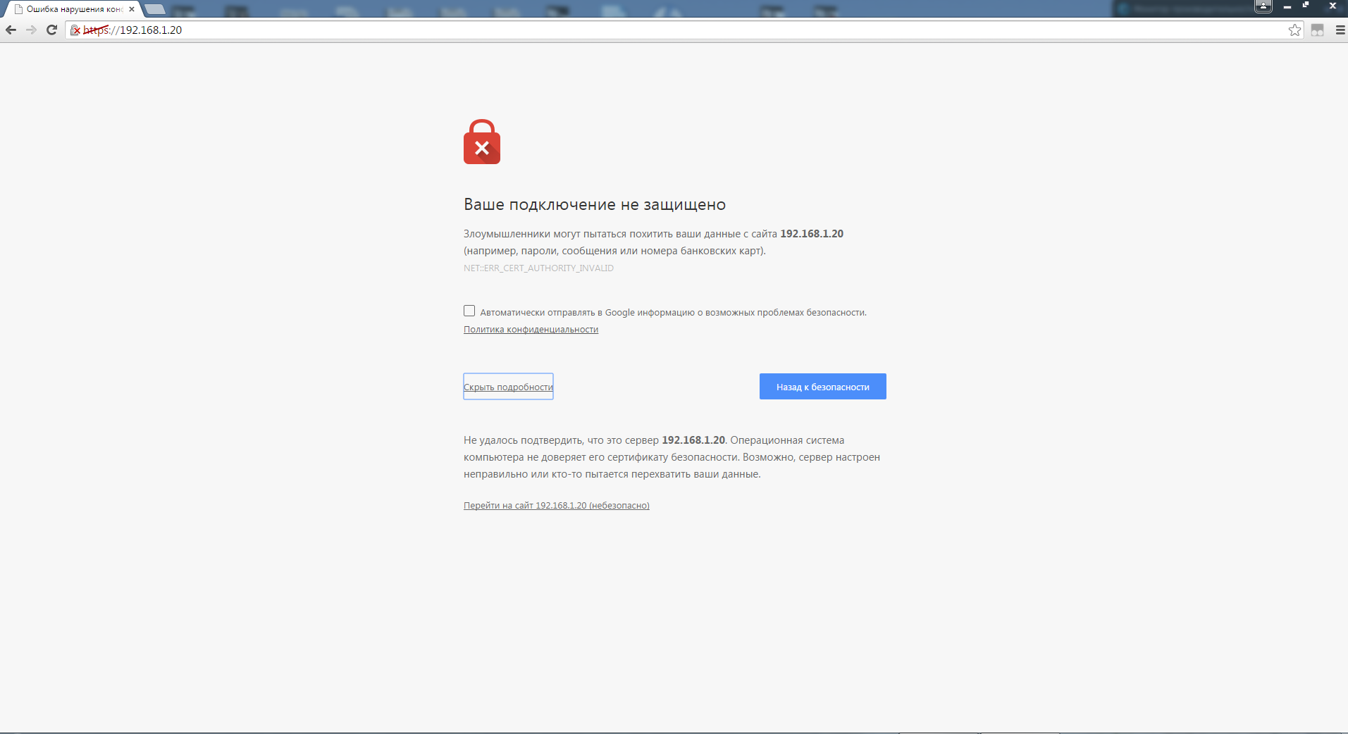Image resolution: width=1348 pixels, height=734 pixels.
Task: Close the current browser tab
Action: (132, 9)
